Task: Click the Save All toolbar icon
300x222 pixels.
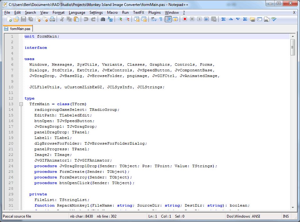Action: [x=31, y=19]
